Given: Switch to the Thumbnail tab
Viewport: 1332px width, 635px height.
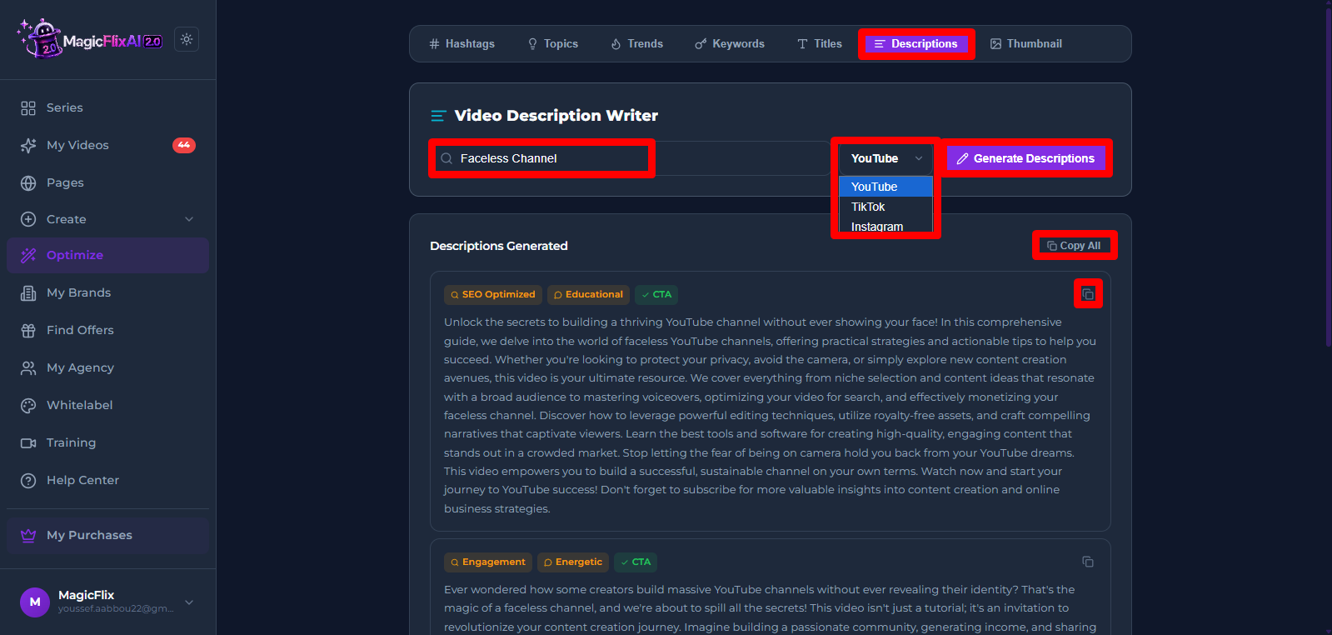Looking at the screenshot, I should [1026, 43].
